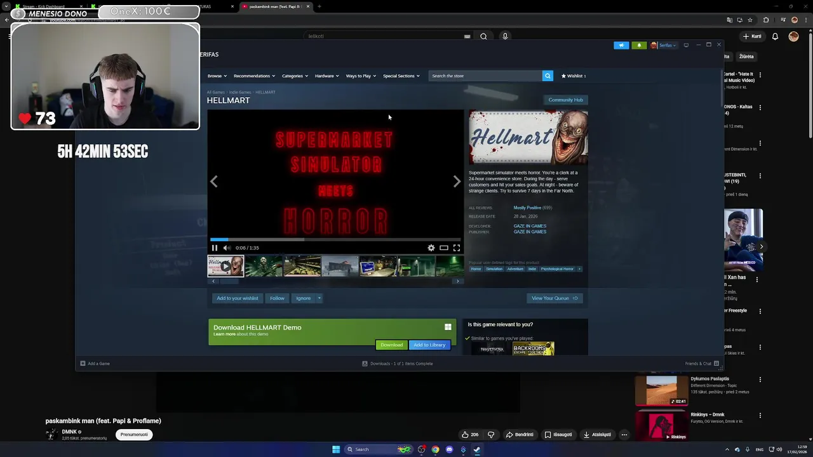Viewport: 813px width, 457px height.
Task: Expand more tags with plus button
Action: click(579, 269)
